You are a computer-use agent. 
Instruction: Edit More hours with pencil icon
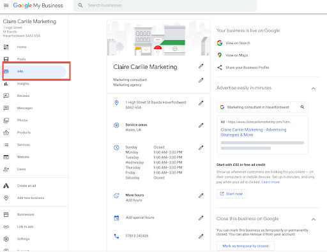(x=201, y=195)
